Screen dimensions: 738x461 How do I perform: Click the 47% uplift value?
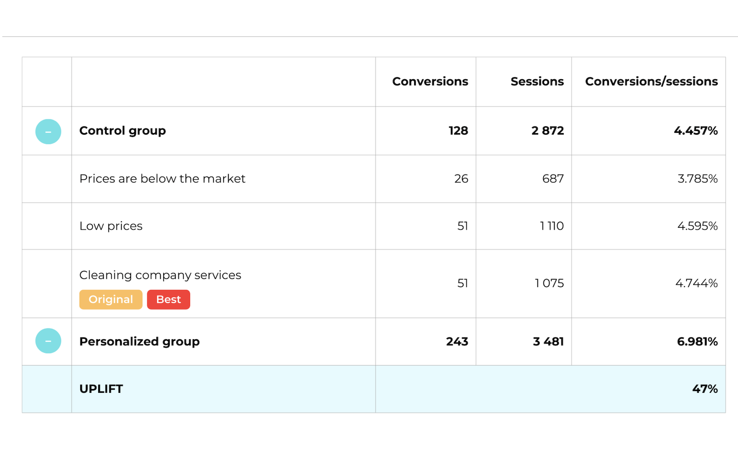coord(705,389)
